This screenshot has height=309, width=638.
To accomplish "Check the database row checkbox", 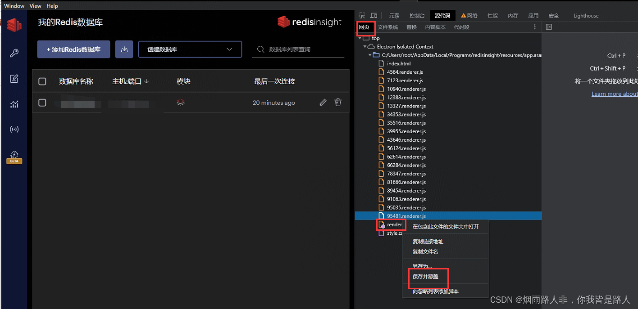I will 42,103.
